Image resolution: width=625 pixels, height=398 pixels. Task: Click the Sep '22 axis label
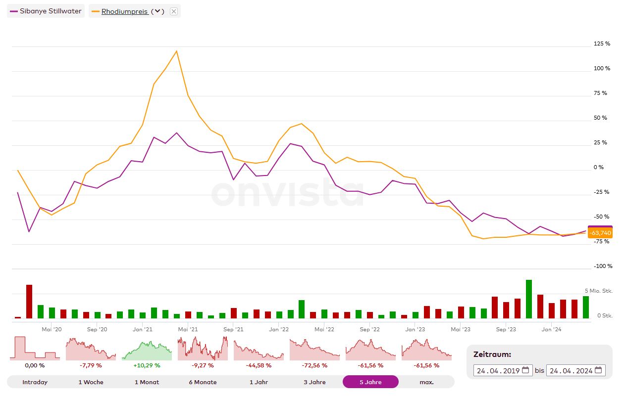pos(369,329)
